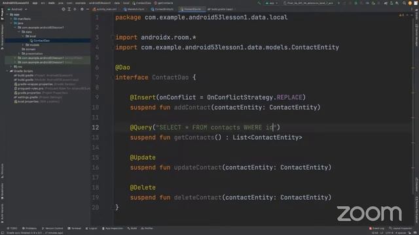Image resolution: width=419 pixels, height=235 pixels.
Task: Open the app run configuration dropdown
Action: pyautogui.click(x=272, y=3)
